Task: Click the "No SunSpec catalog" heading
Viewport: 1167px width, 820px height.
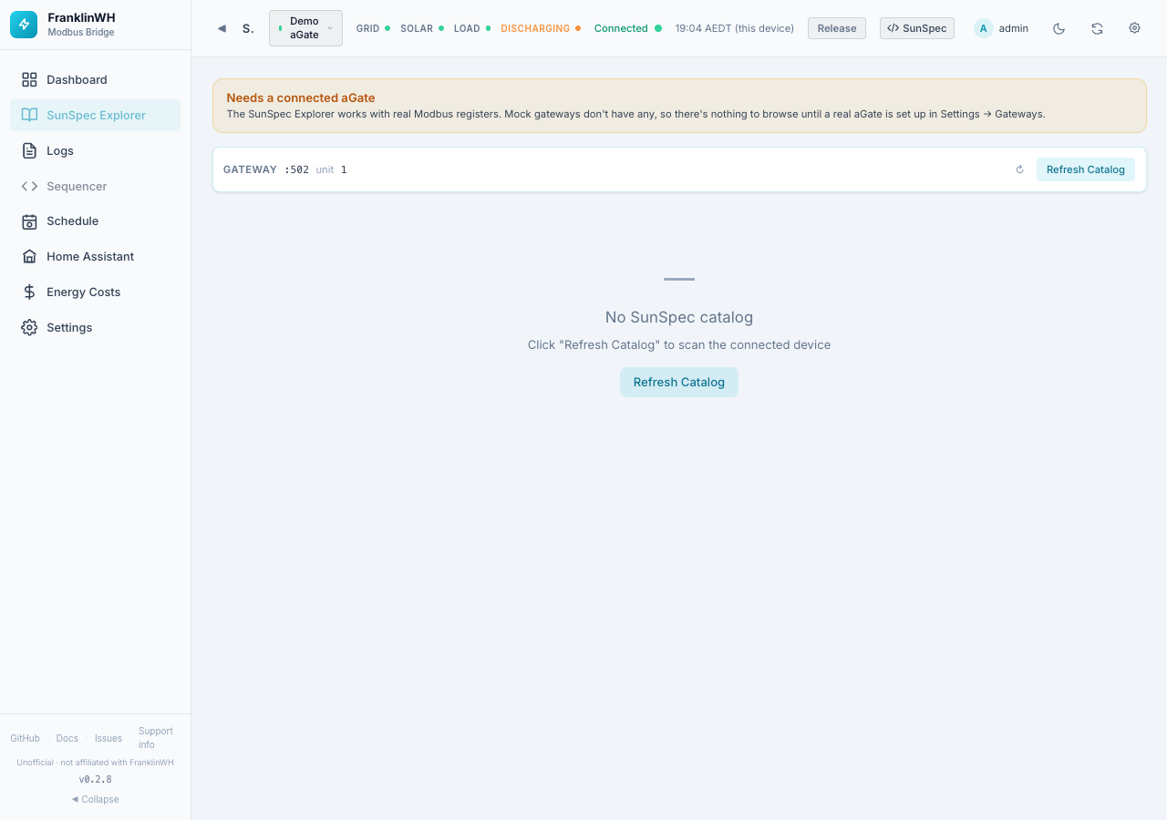Action: pos(679,317)
